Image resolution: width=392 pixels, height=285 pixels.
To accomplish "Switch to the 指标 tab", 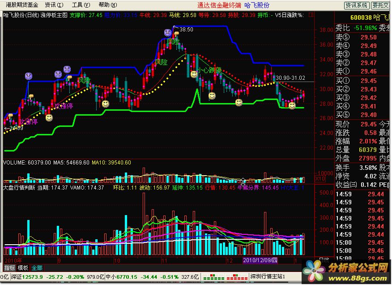I will [10, 268].
